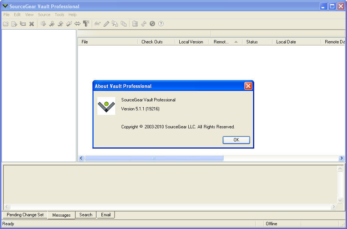The image size is (347, 229).
Task: Switch to the Search tab
Action: [x=86, y=215]
